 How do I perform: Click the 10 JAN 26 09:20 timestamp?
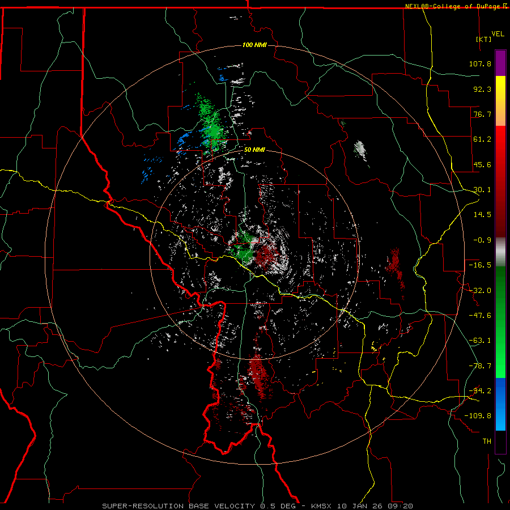pos(375,506)
